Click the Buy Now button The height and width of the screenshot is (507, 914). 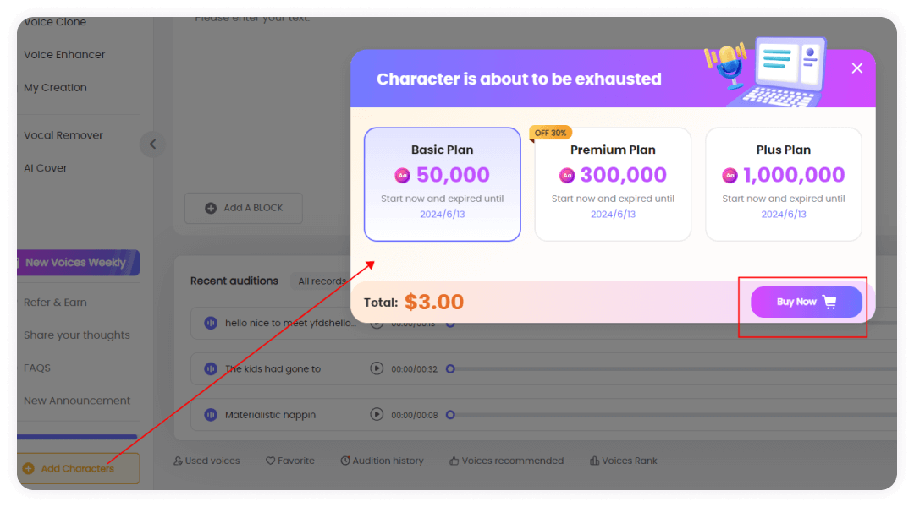click(806, 302)
